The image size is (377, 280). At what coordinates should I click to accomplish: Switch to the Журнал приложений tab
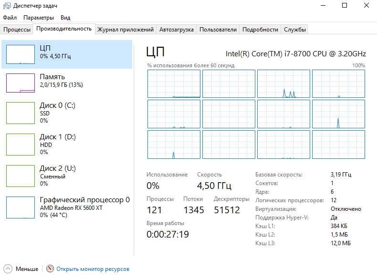pyautogui.click(x=125, y=30)
